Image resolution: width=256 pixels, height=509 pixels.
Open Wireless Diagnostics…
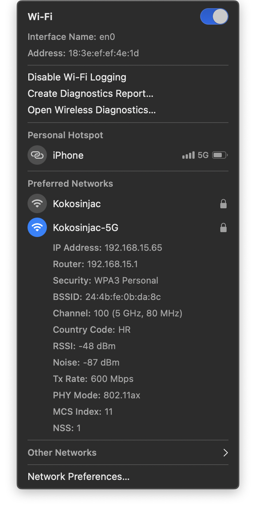click(x=92, y=110)
